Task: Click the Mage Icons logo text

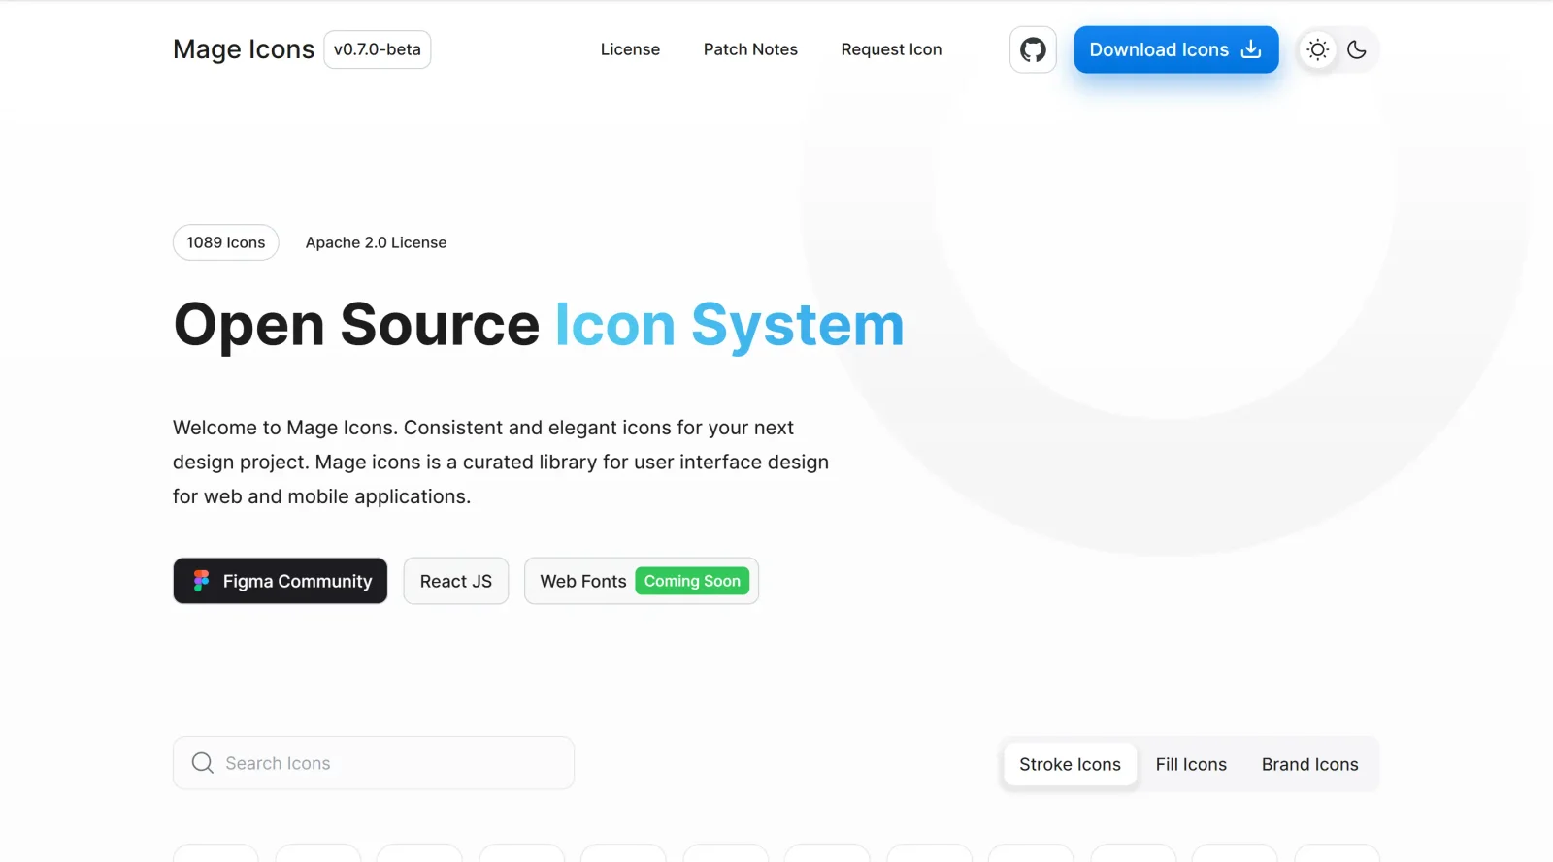Action: pyautogui.click(x=244, y=49)
